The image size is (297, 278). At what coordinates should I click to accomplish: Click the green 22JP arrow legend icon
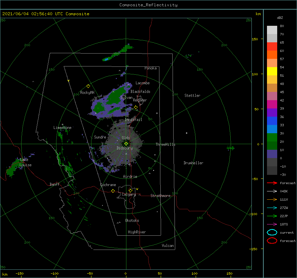pyautogui.click(x=272, y=216)
